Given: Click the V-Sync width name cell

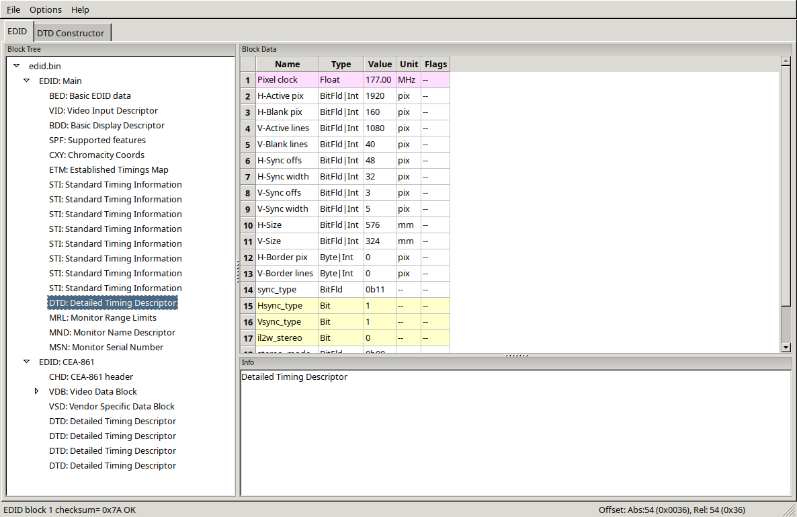Looking at the screenshot, I should pyautogui.click(x=287, y=209).
